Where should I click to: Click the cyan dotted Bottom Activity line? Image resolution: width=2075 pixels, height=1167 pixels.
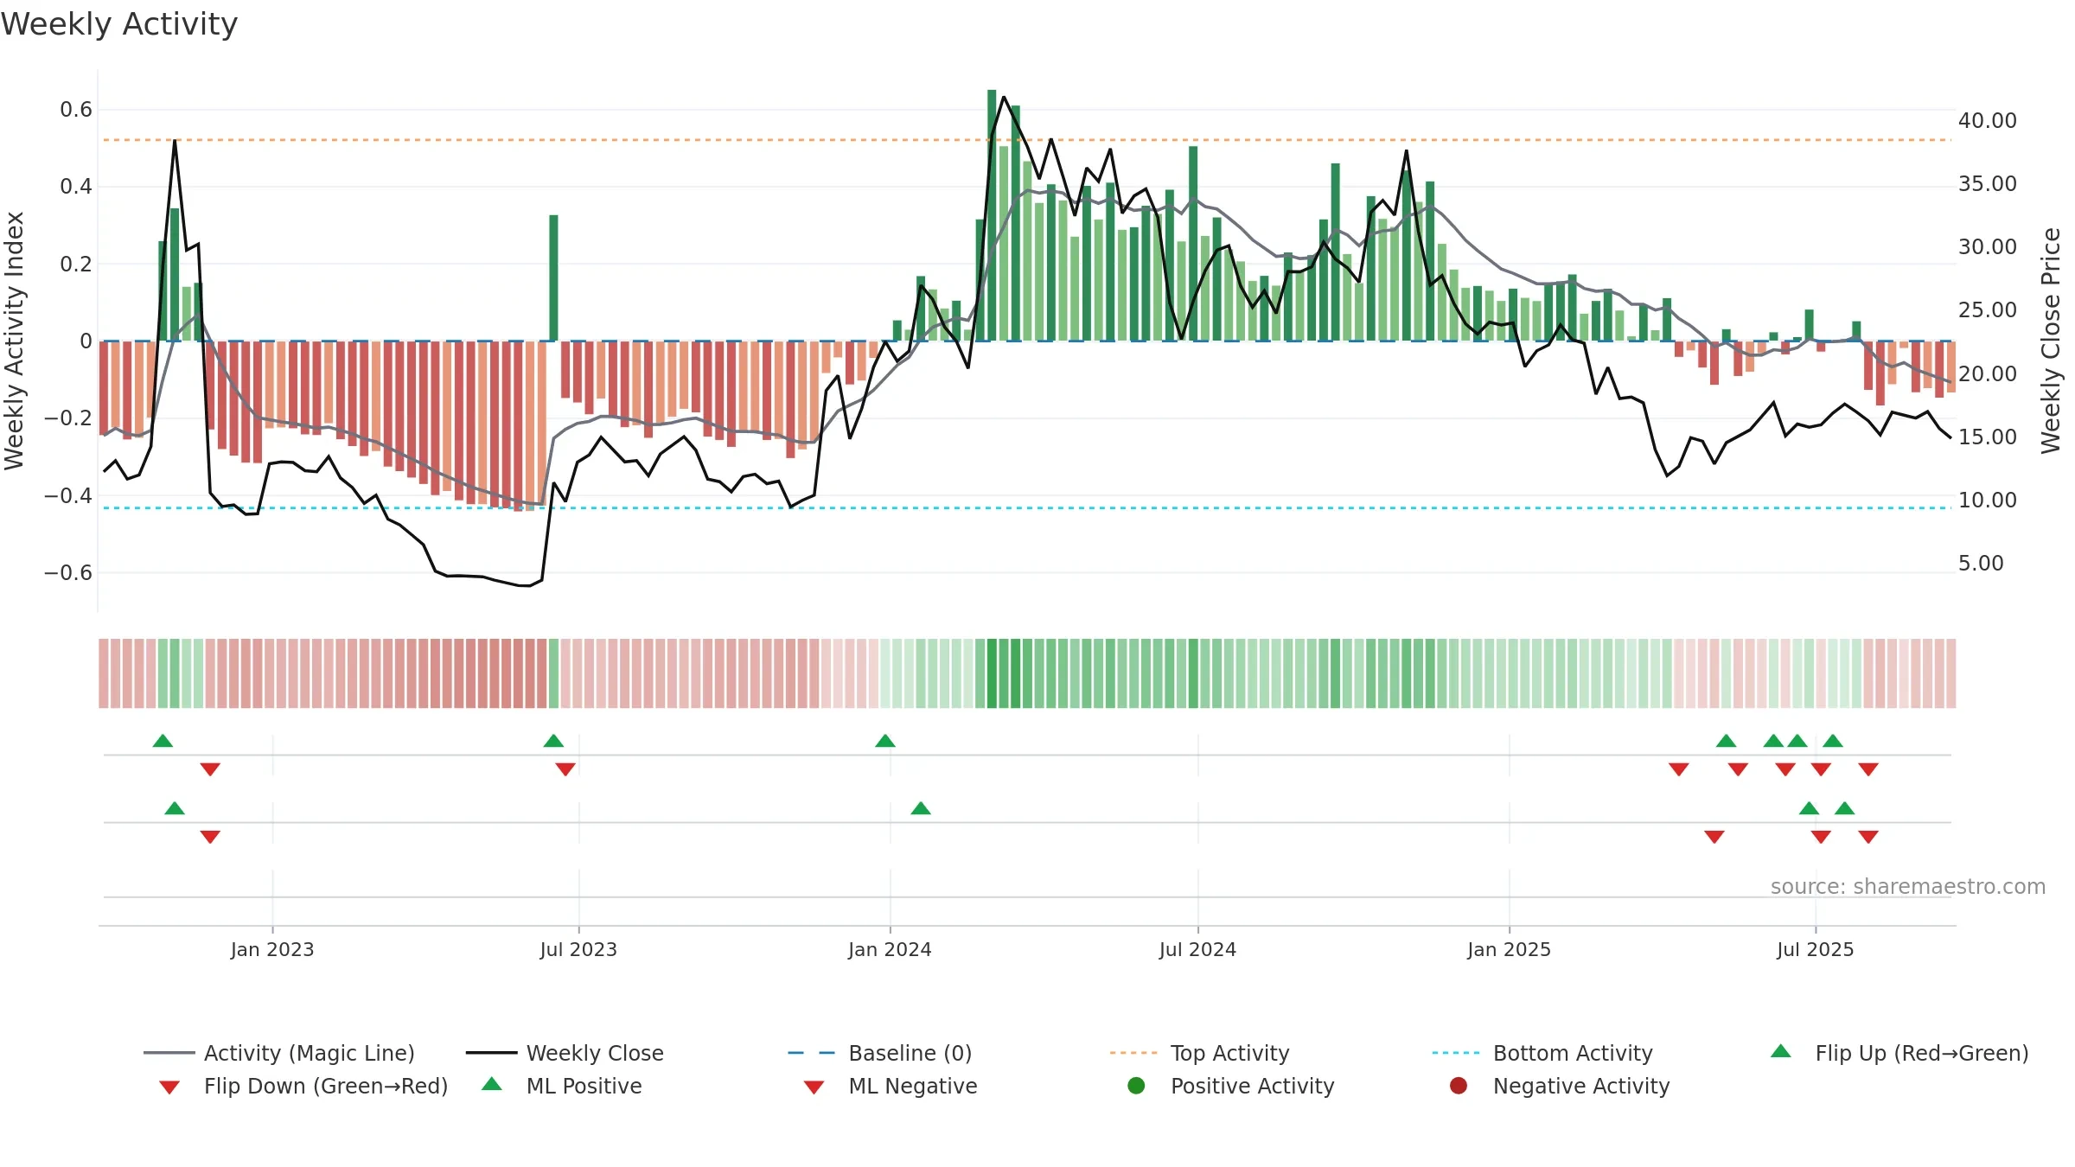pyautogui.click(x=1027, y=507)
